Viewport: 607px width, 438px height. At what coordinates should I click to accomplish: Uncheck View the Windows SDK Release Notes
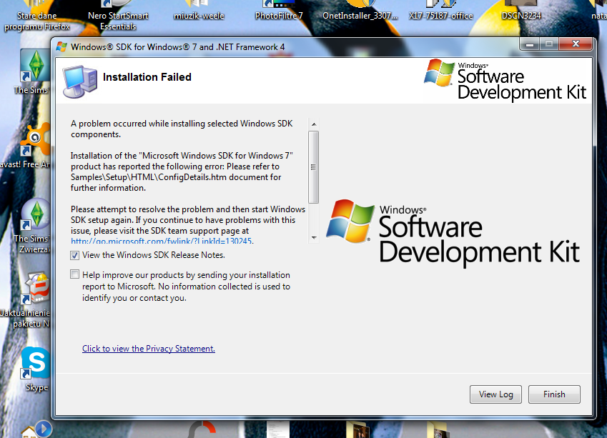(x=75, y=255)
